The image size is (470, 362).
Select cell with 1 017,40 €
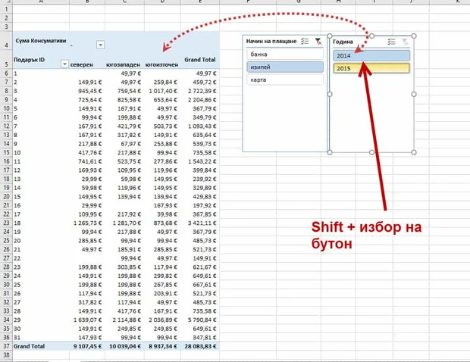coord(162,91)
